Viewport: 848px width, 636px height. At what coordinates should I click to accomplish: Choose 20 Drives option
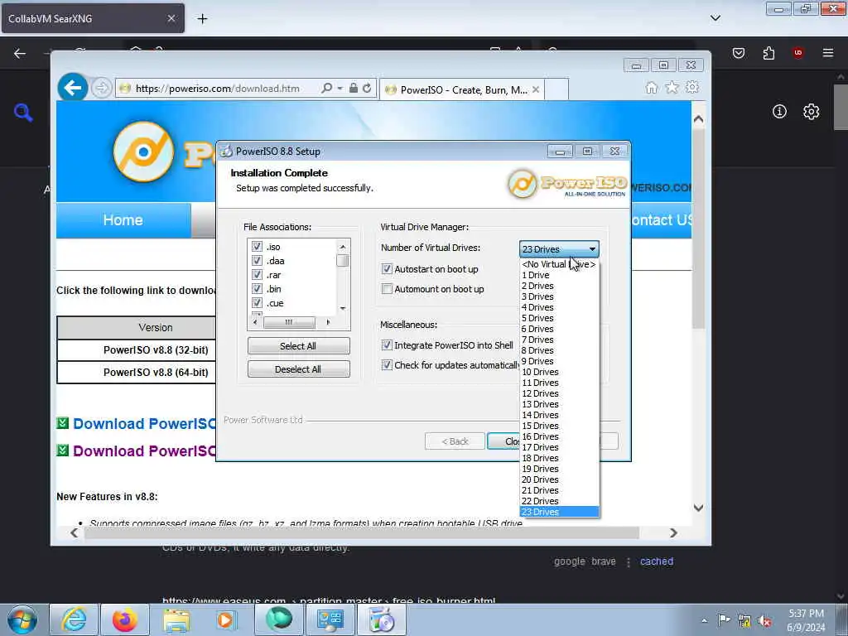click(x=559, y=479)
